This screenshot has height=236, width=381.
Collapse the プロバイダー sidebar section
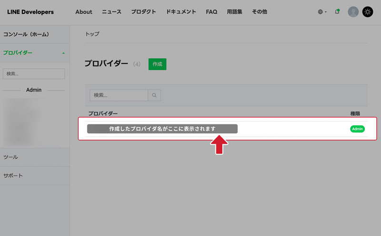(x=63, y=53)
